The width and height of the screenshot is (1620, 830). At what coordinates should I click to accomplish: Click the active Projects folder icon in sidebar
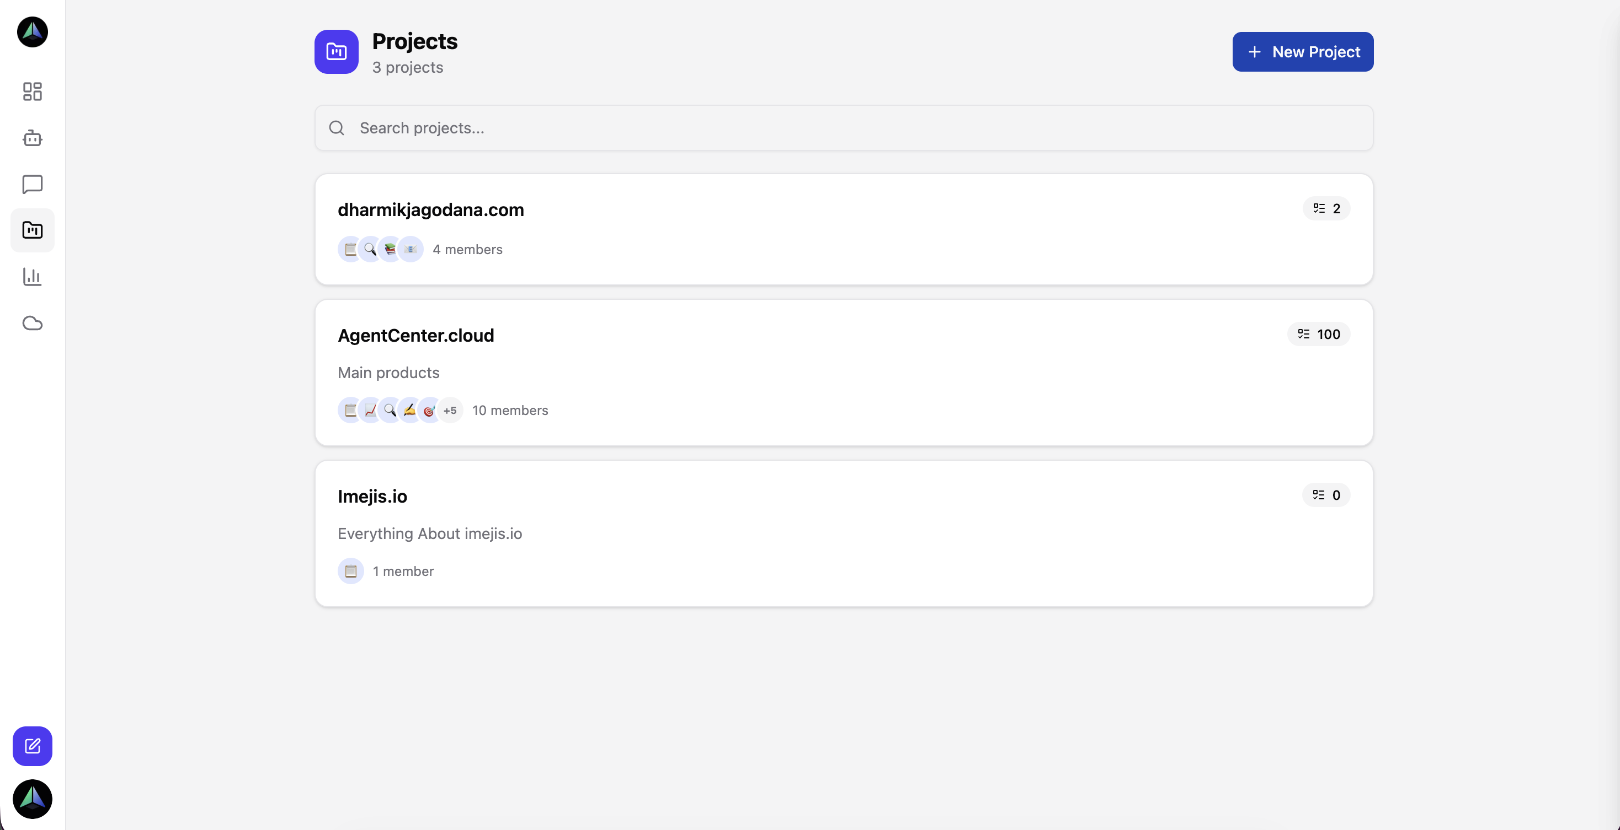(32, 230)
